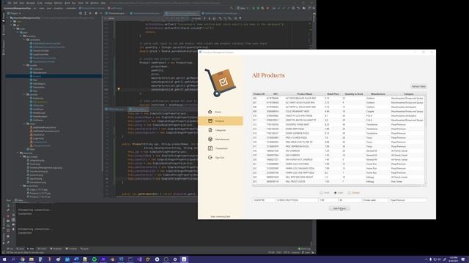Open the Project view dropdown in the IDE

click(14, 13)
